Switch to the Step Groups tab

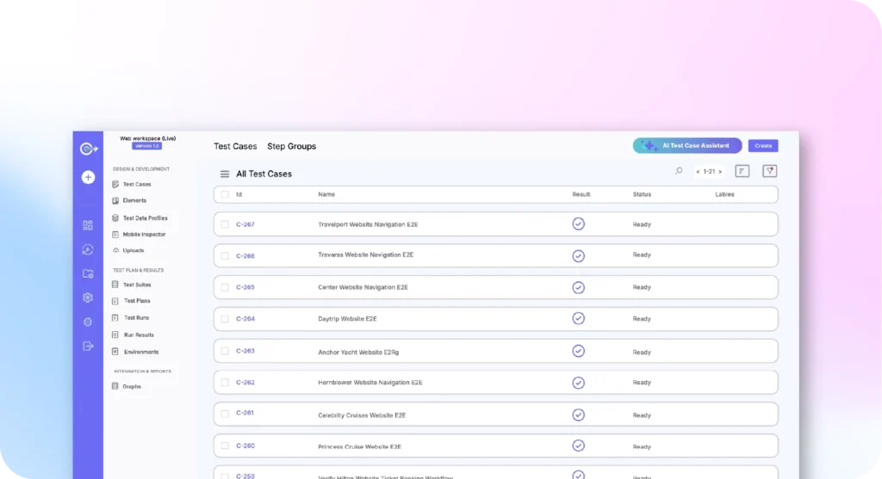[291, 146]
